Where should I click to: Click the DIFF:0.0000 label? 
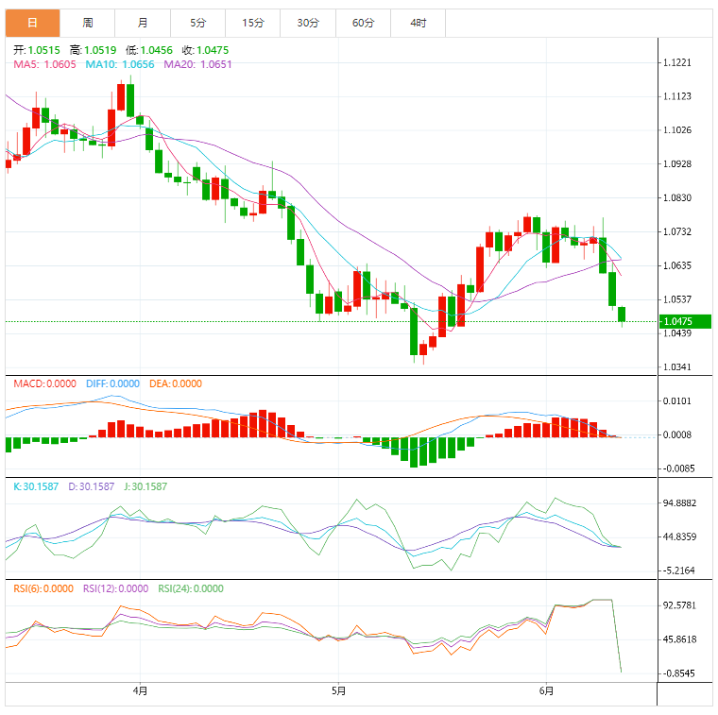(112, 383)
